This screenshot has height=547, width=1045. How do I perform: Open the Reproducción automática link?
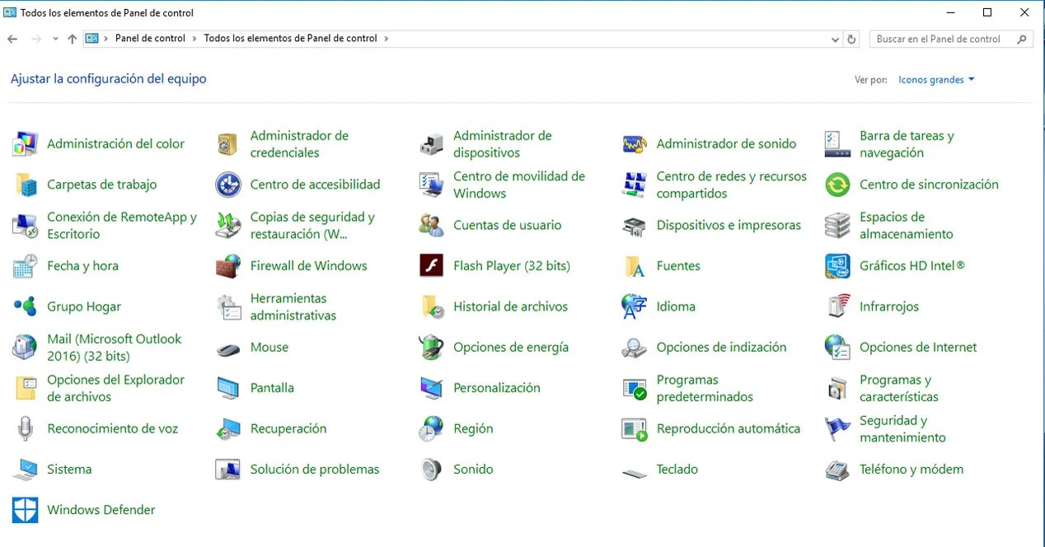[x=729, y=428]
